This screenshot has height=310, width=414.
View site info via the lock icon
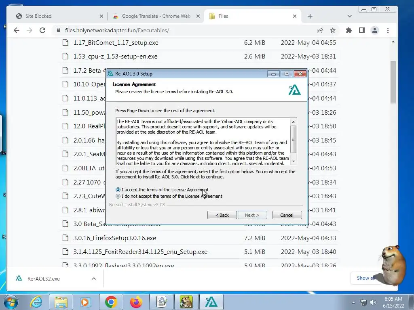click(x=59, y=30)
